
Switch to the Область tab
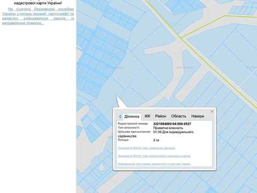(179, 116)
